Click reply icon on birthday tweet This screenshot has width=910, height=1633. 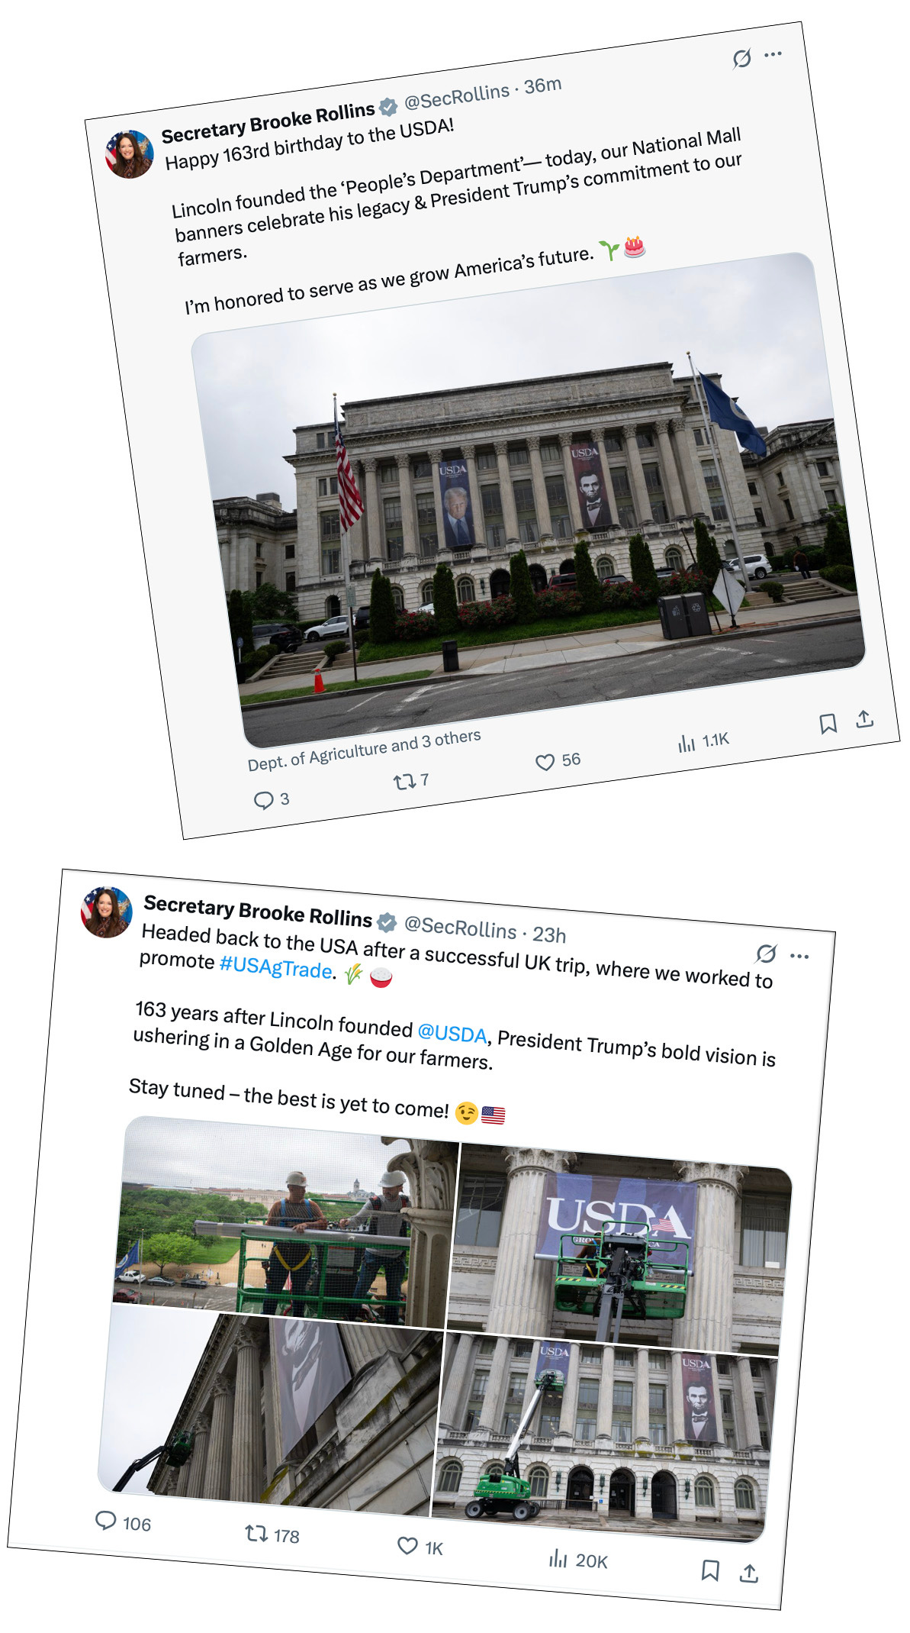tap(263, 800)
